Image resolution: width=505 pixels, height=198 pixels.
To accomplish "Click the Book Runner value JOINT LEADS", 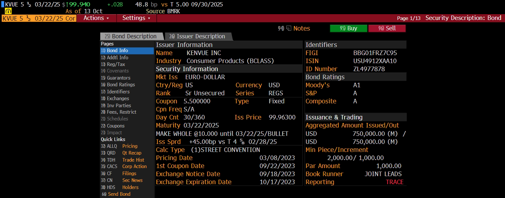I will point(383,174).
